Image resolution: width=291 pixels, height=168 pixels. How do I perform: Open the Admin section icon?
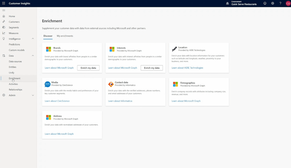4,95
